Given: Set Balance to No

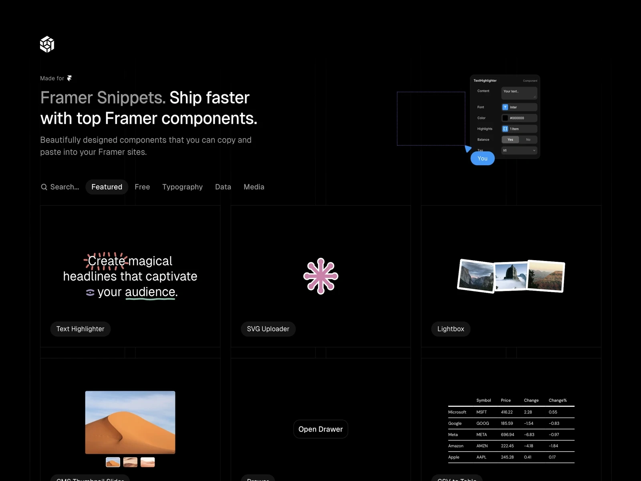Looking at the screenshot, I should coord(528,139).
